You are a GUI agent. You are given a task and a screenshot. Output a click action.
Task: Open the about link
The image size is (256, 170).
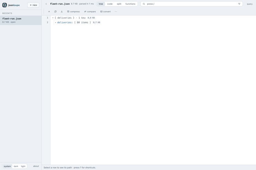(36, 166)
